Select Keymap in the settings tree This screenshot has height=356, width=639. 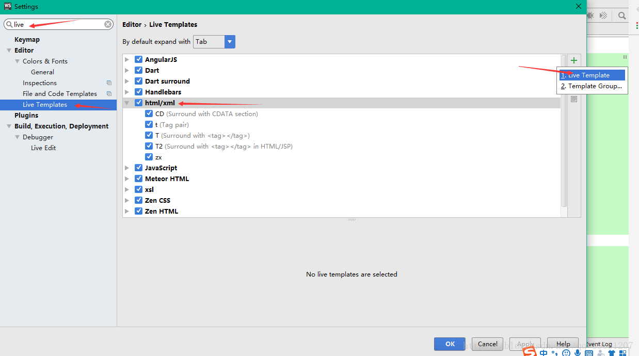coord(27,40)
